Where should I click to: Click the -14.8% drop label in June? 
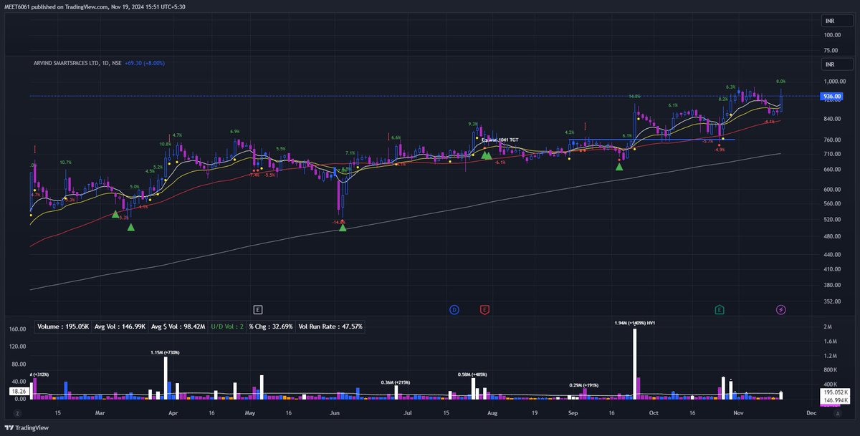pos(338,222)
